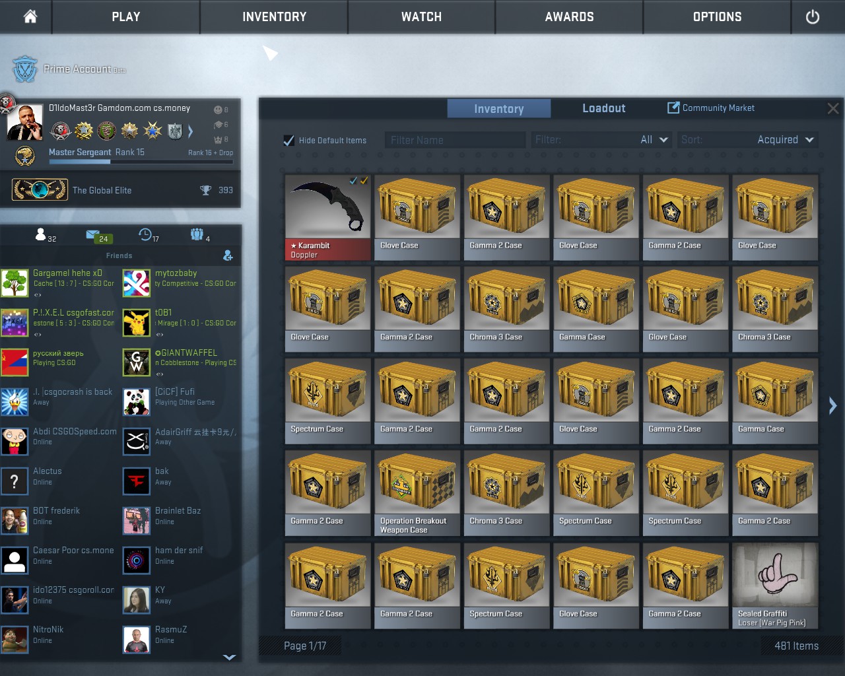
Task: Click 'P.I.X.E.L csgofast.com' friend name
Action: coord(73,313)
